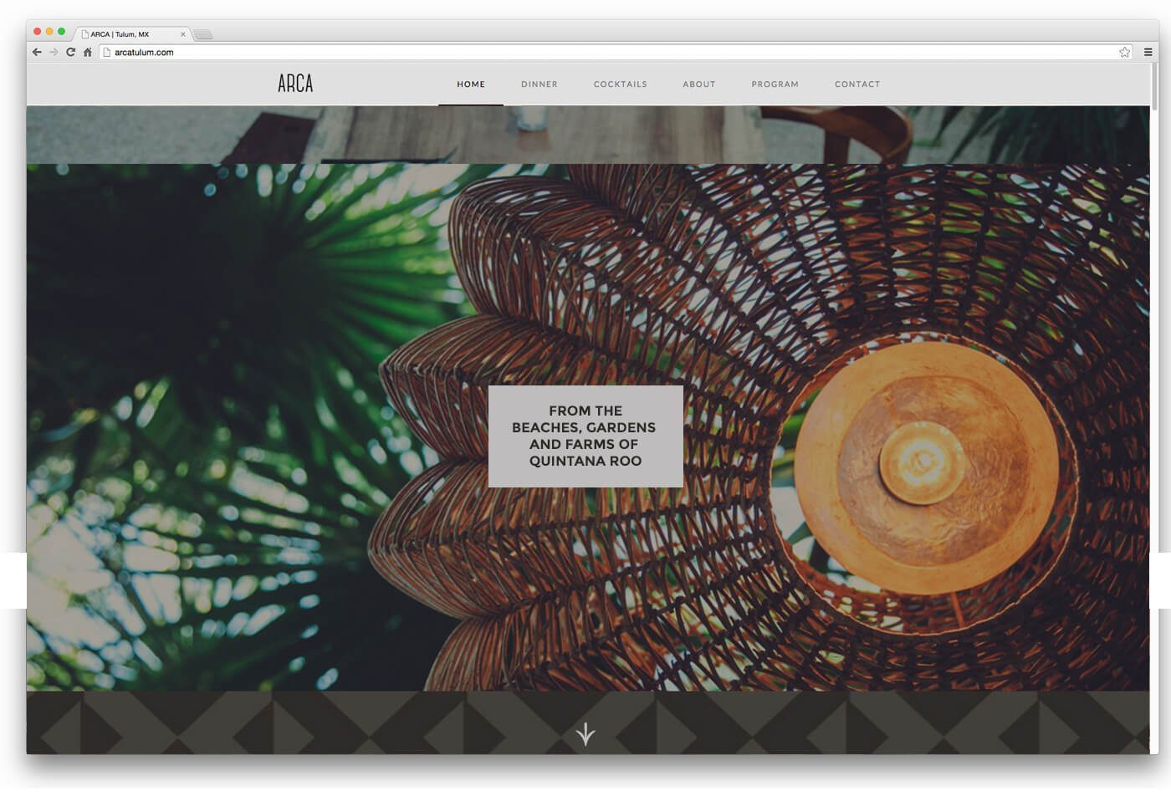Focus the address bar showing arcatulum.com
The image size is (1171, 801).
point(585,52)
